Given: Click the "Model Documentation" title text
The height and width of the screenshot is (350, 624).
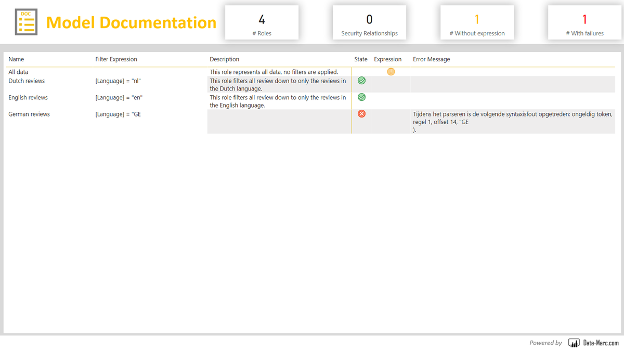Looking at the screenshot, I should click(131, 22).
